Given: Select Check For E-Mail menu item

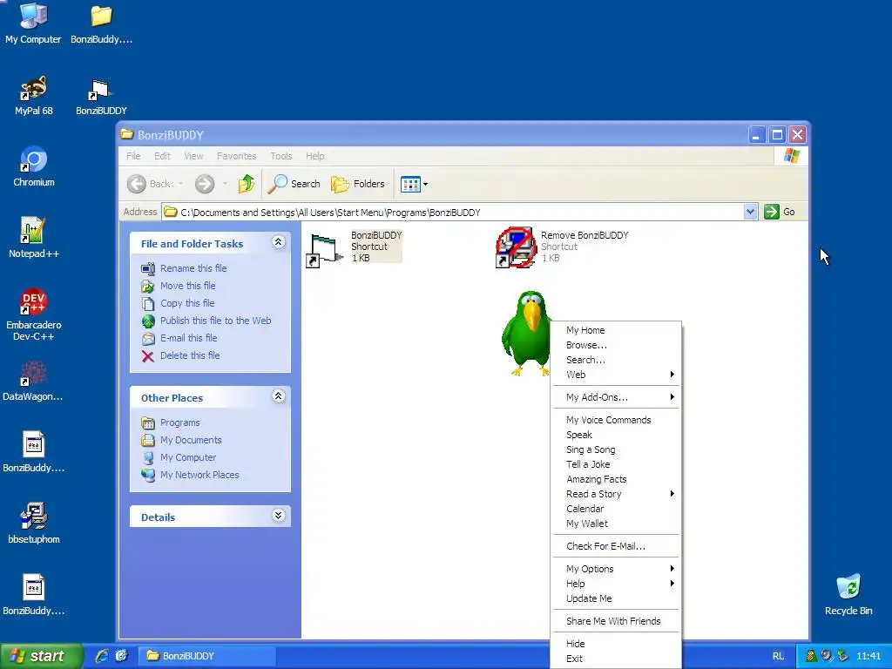Looking at the screenshot, I should pyautogui.click(x=616, y=546).
